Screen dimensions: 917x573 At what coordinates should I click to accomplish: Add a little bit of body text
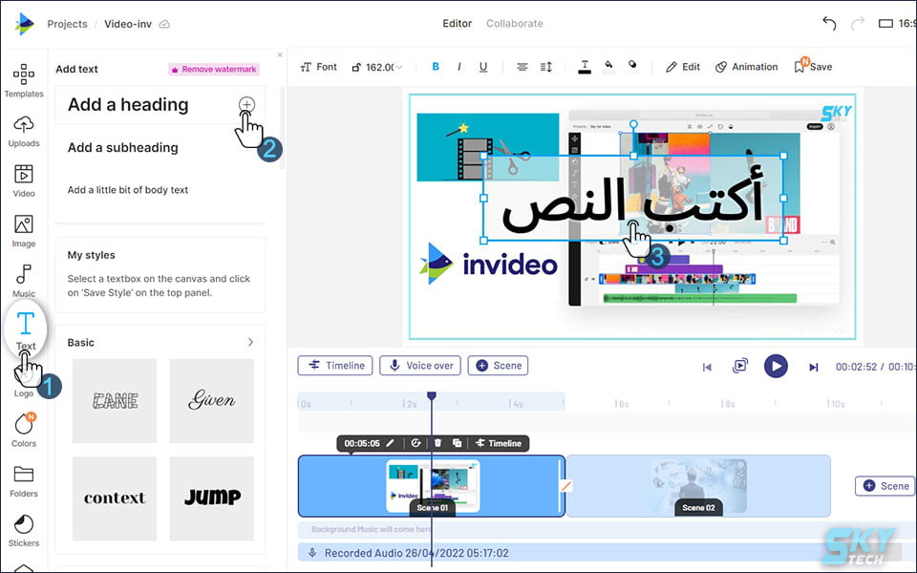point(127,189)
